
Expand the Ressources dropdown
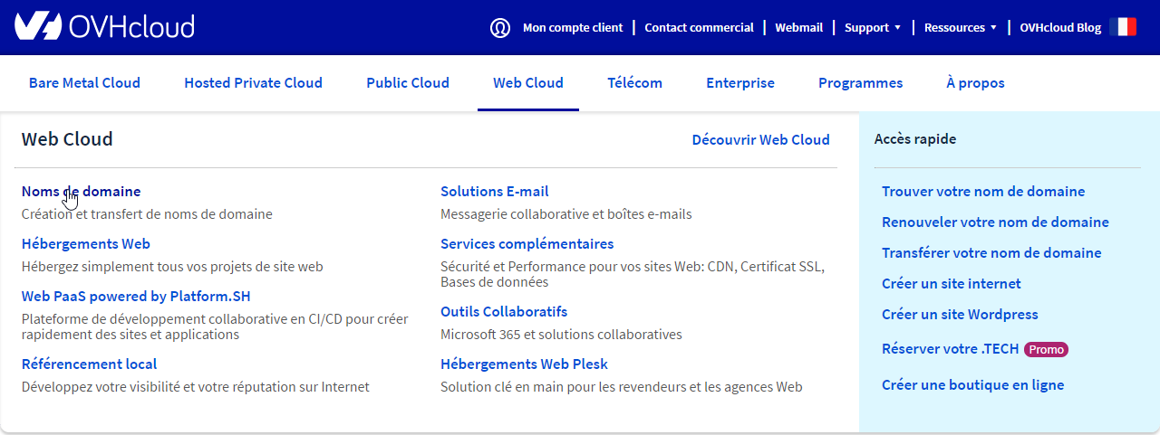click(961, 28)
